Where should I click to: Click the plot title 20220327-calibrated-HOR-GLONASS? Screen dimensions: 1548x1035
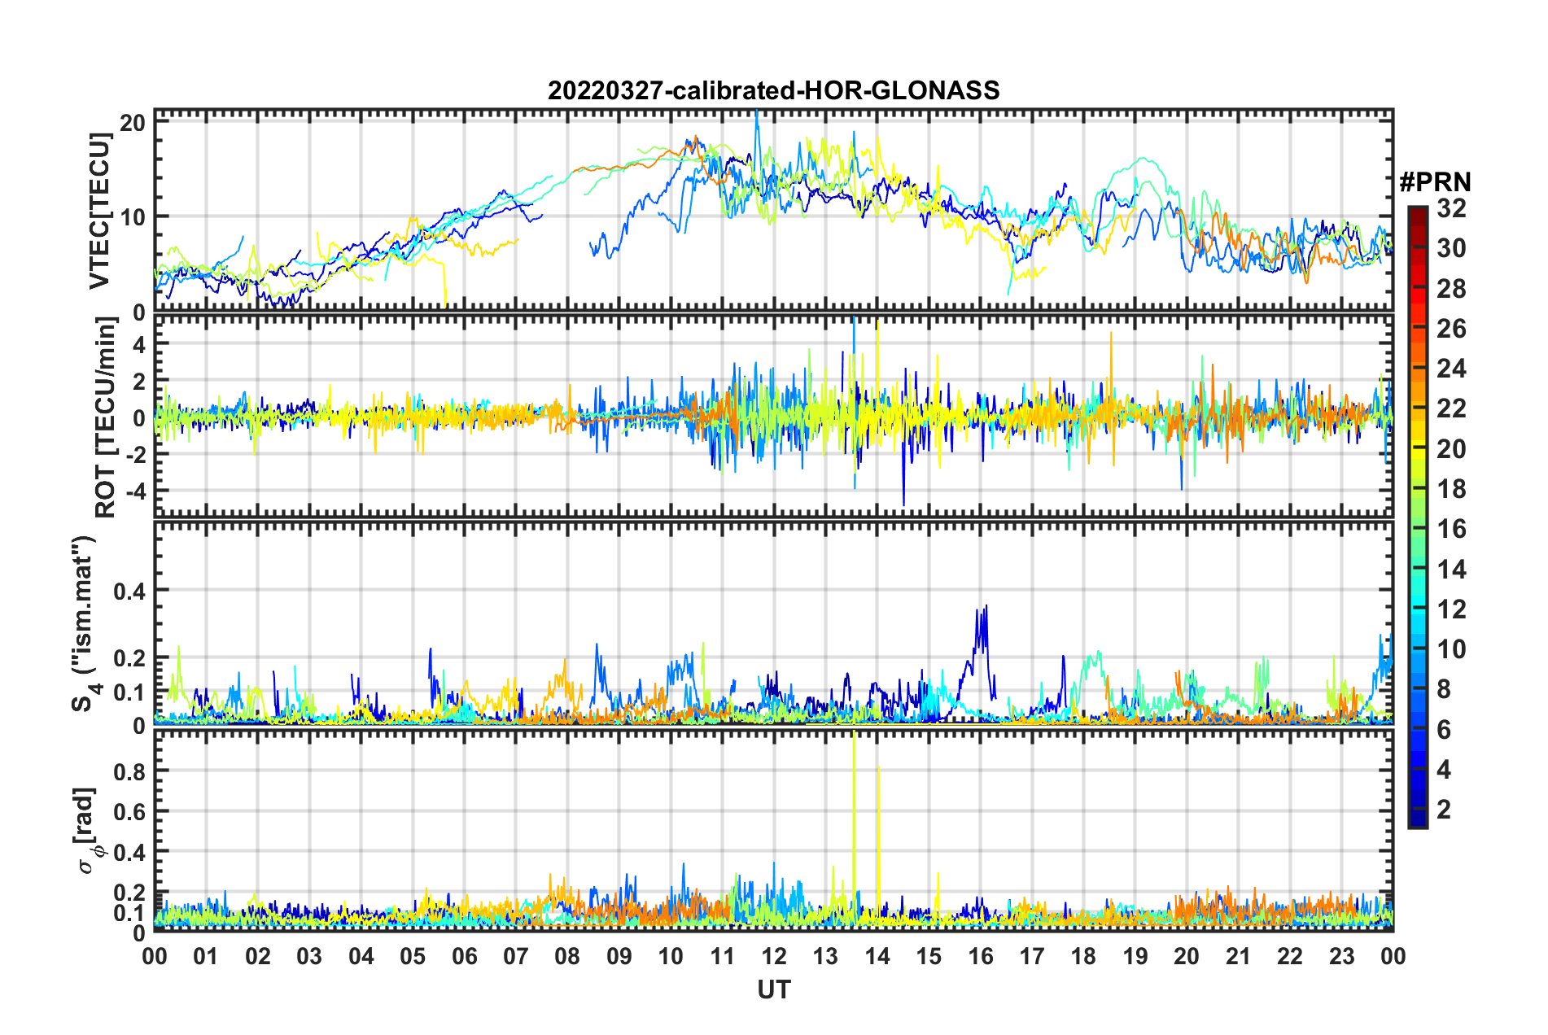pos(773,90)
